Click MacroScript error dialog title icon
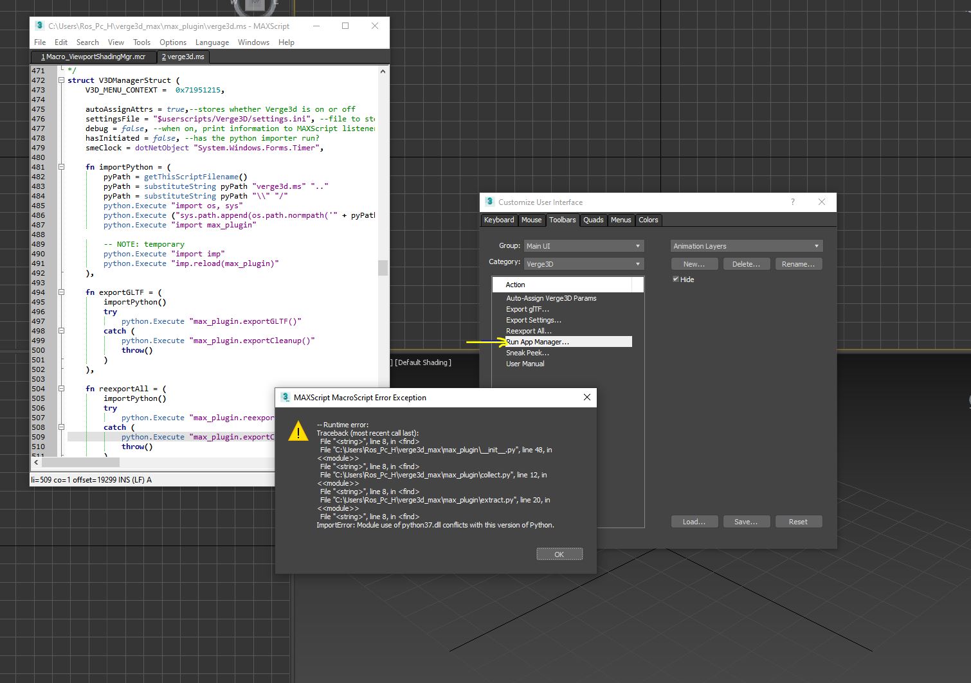The height and width of the screenshot is (683, 971). click(x=286, y=398)
